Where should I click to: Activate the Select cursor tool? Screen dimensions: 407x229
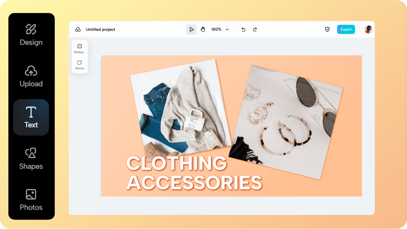pyautogui.click(x=191, y=29)
